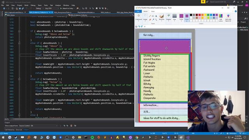Select Color 2 in Paint
The image size is (249, 140).
(x=187, y=17)
